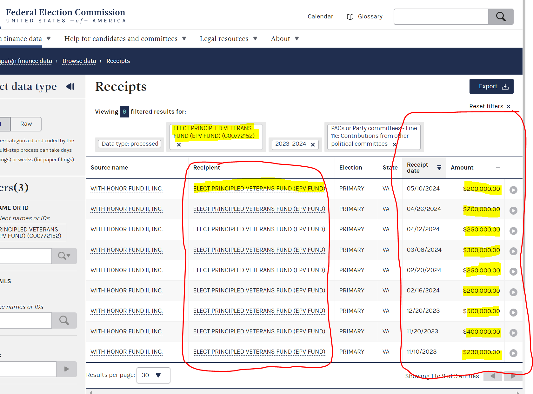Image resolution: width=533 pixels, height=394 pixels.
Task: Open Federal Election Commission home logo
Action: pyautogui.click(x=66, y=16)
